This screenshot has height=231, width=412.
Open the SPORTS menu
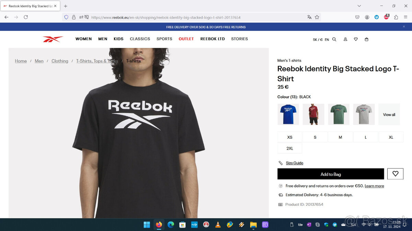click(x=164, y=39)
